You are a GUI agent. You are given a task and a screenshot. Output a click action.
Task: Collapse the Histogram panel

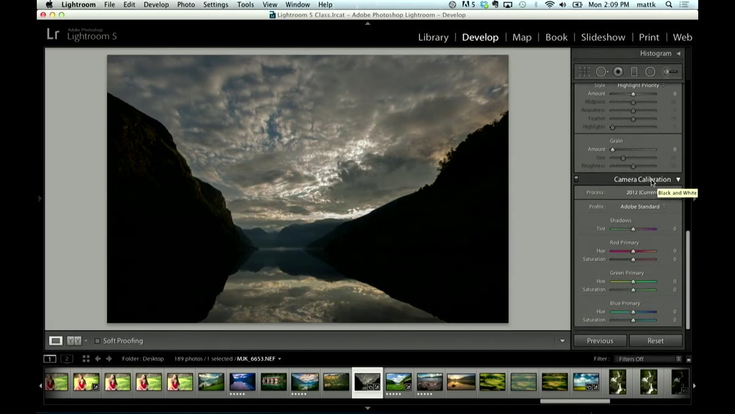[678, 54]
